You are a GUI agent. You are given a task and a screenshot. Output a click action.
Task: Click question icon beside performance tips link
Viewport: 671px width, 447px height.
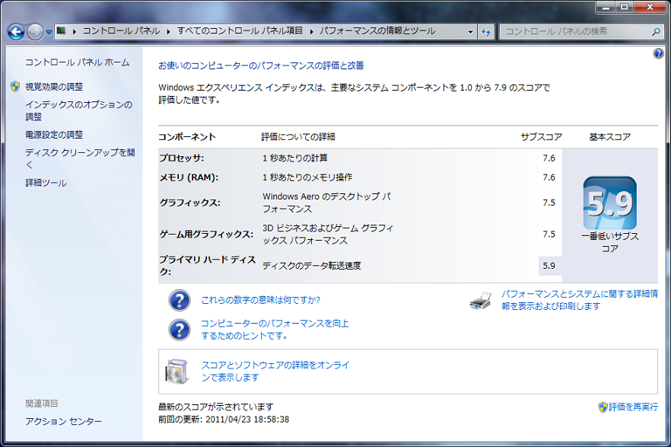click(180, 330)
